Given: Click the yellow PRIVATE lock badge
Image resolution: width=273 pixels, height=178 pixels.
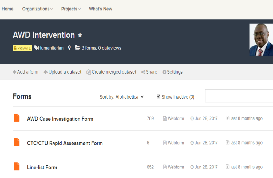Looking at the screenshot, I should (x=22, y=48).
